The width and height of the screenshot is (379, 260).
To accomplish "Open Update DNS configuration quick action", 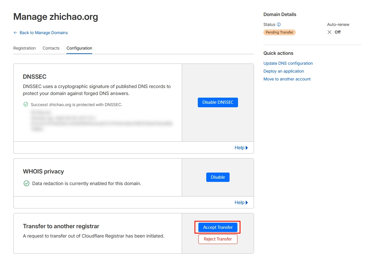I will 288,63.
